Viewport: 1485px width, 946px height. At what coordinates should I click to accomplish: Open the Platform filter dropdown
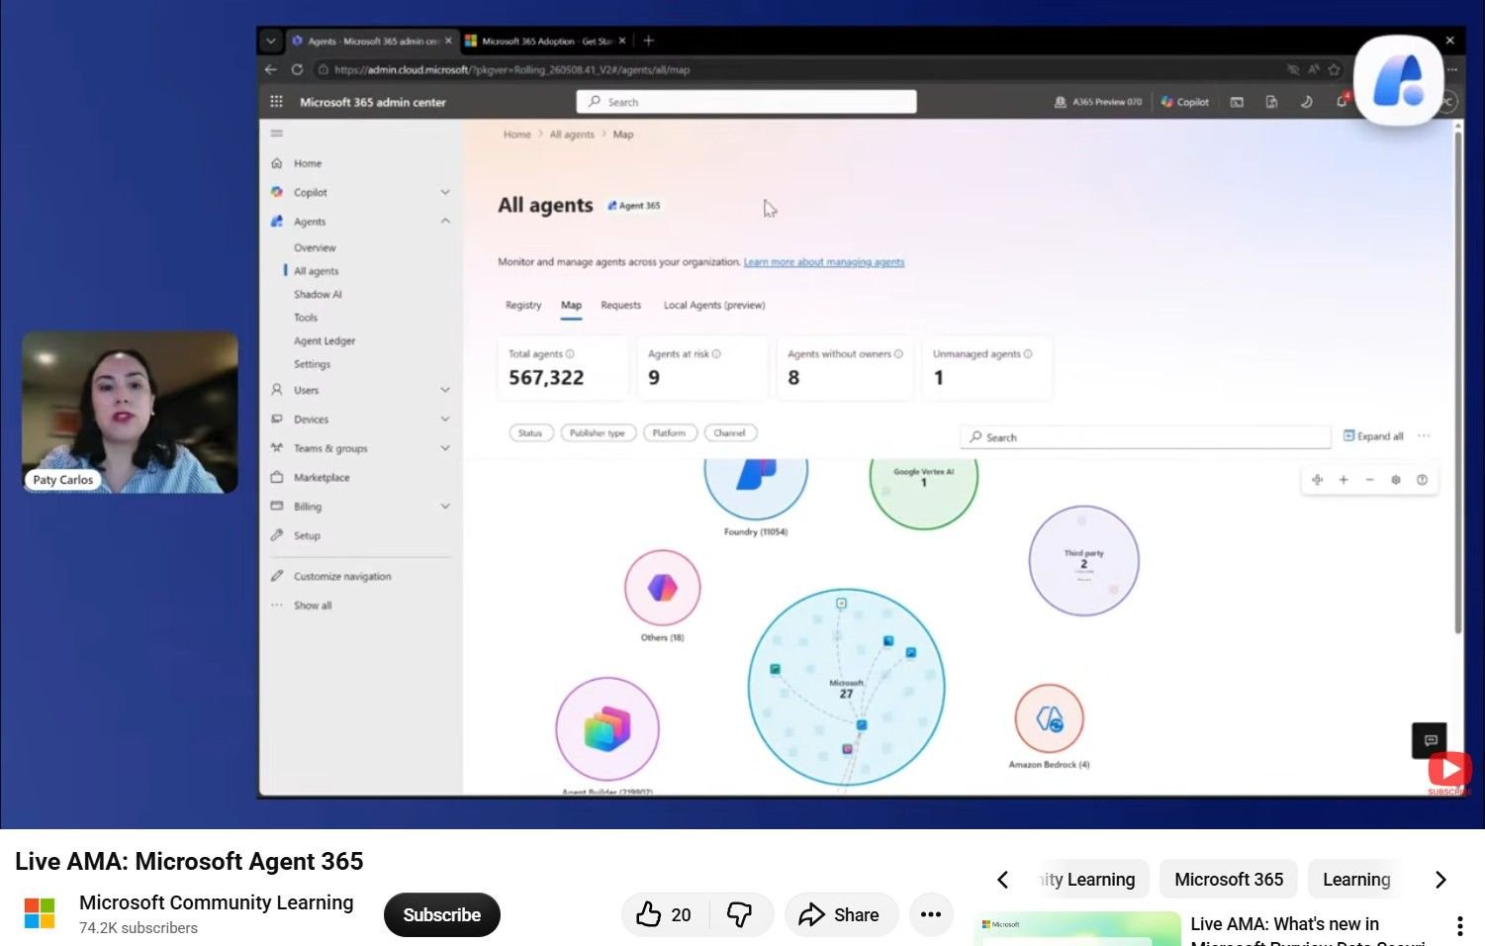[670, 433]
